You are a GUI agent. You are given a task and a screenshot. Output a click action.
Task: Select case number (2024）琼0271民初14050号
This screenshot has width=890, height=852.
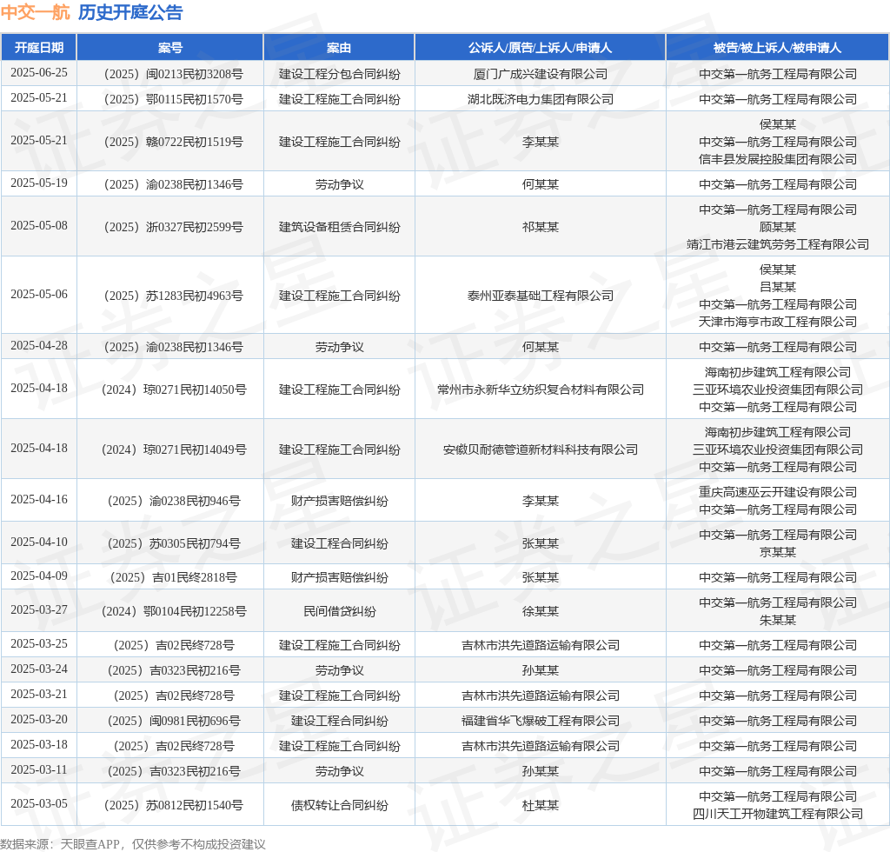173,389
